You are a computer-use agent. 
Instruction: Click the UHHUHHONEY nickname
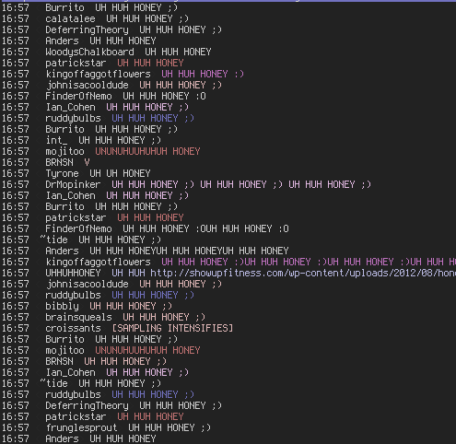tap(73, 273)
